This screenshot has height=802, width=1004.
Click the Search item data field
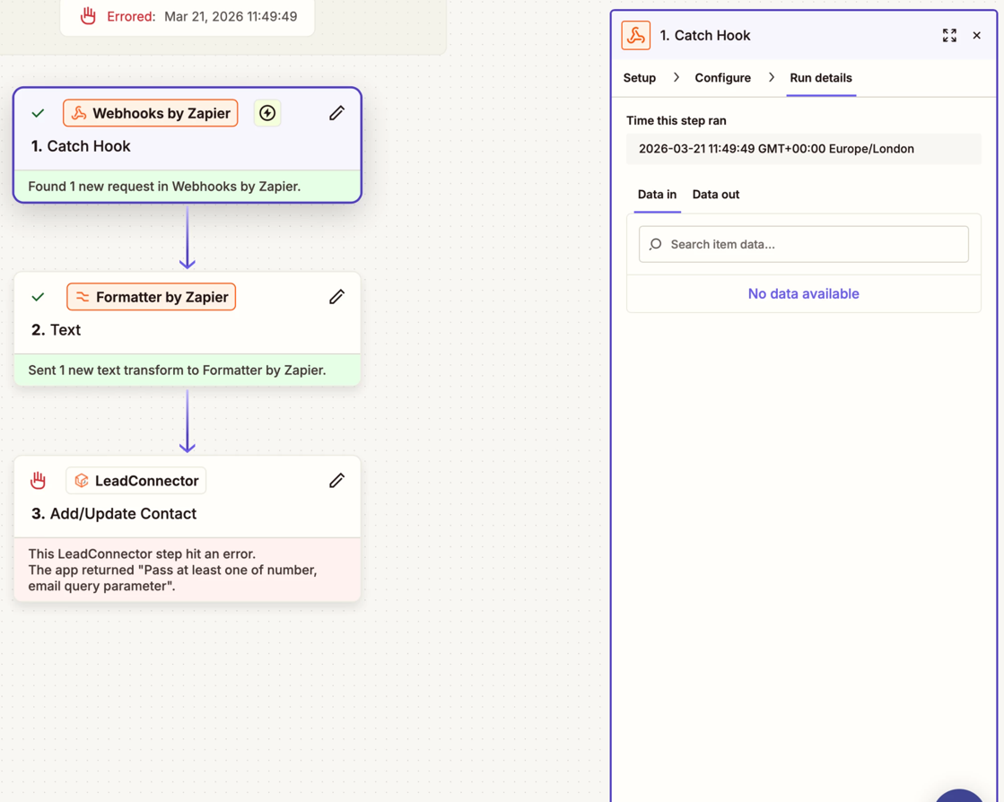click(804, 244)
